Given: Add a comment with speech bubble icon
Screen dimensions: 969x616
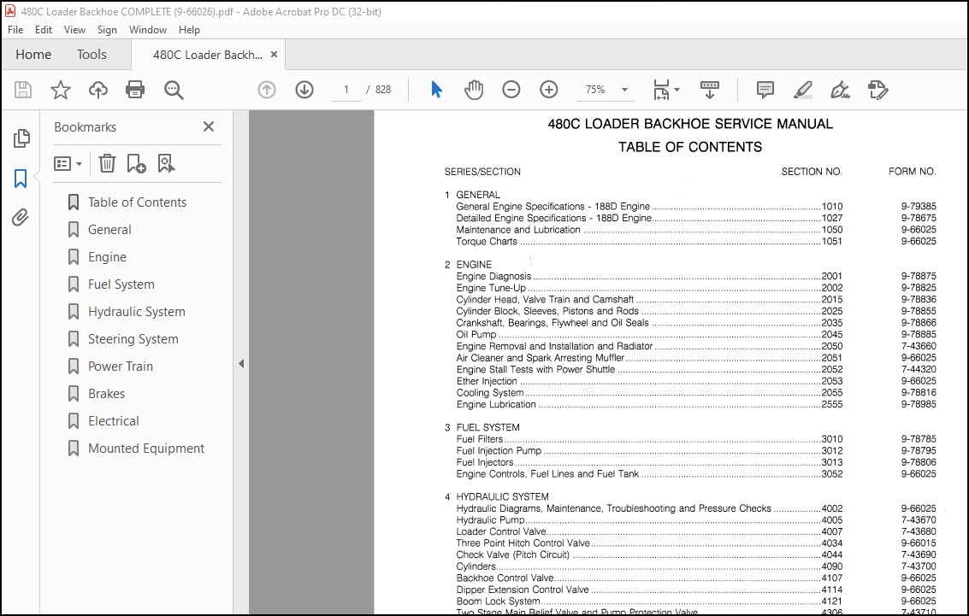Looking at the screenshot, I should pos(765,90).
